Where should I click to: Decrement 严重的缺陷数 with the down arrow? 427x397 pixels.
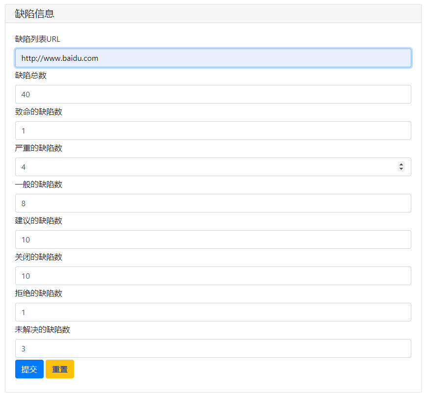coord(401,169)
